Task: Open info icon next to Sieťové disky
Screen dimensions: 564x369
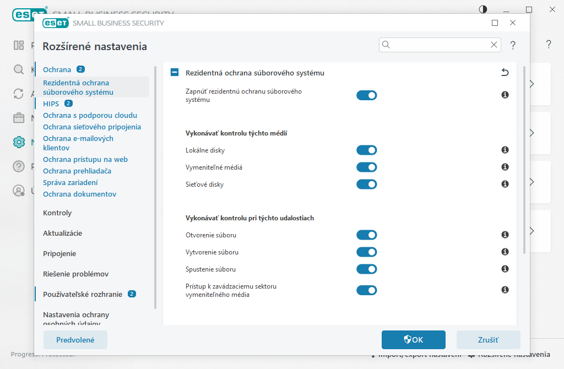Action: tap(505, 184)
